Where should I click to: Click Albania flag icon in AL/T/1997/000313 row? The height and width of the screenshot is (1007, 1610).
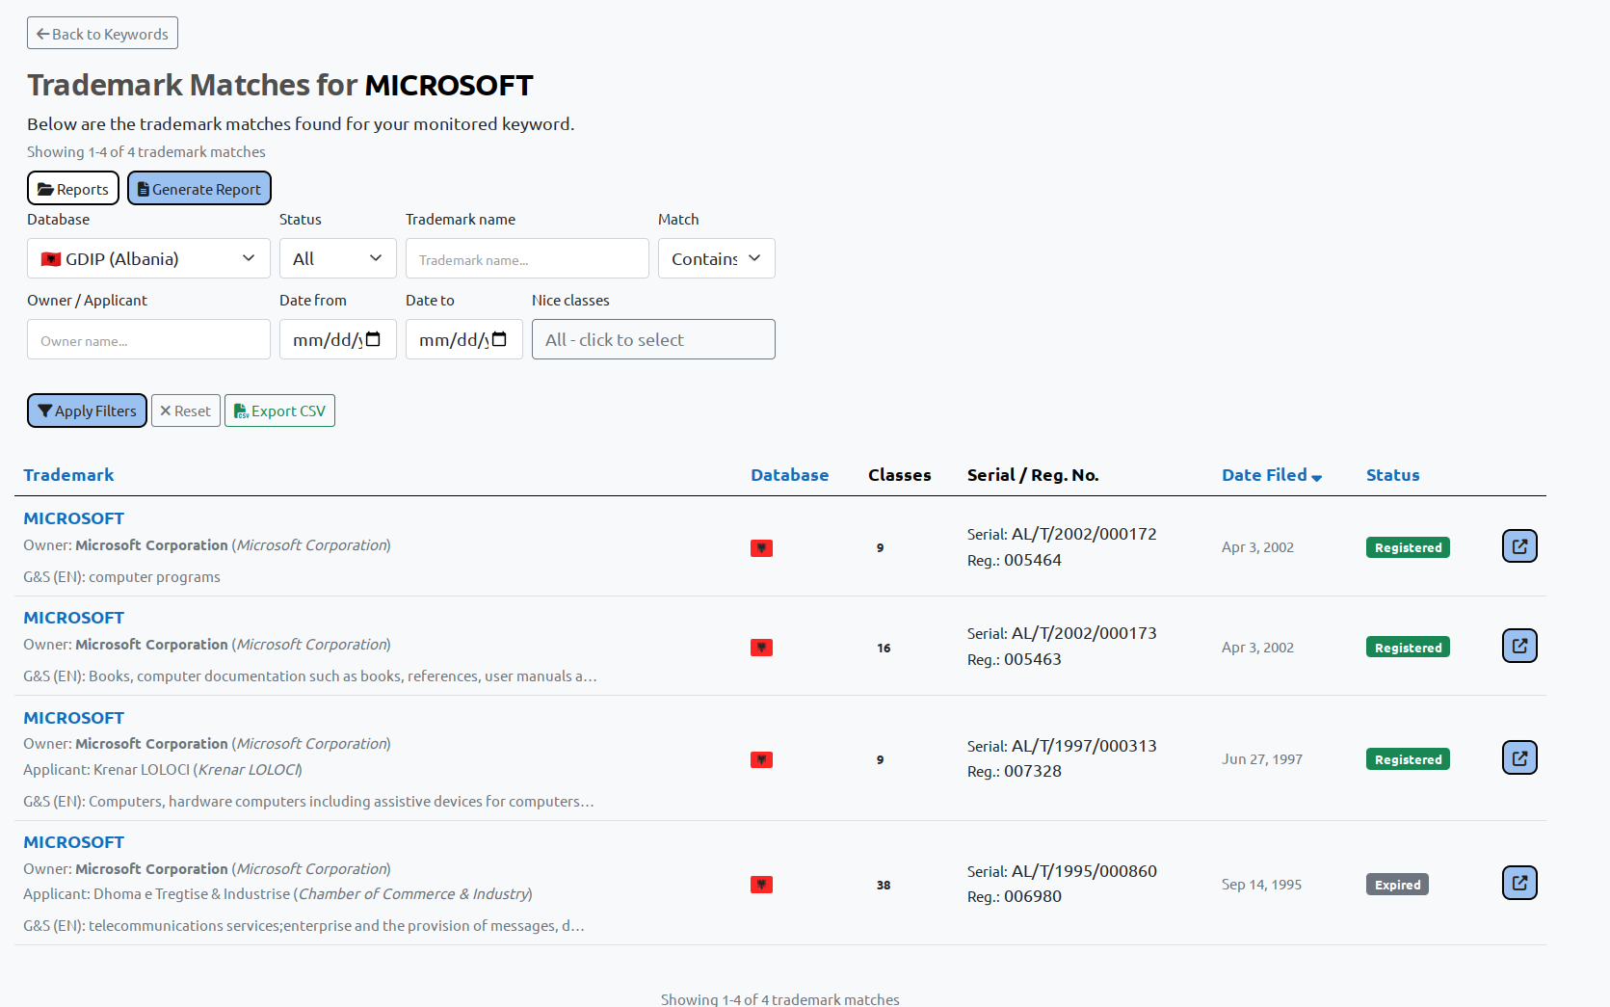761,759
